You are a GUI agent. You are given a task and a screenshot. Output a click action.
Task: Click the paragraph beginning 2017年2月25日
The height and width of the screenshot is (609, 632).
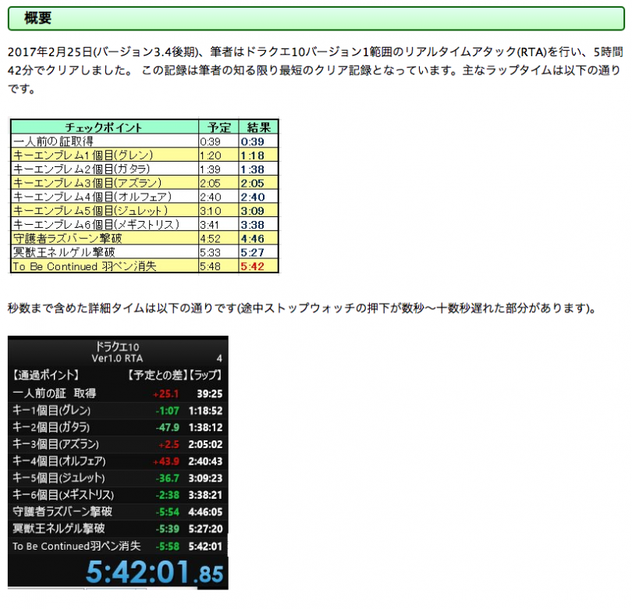pyautogui.click(x=315, y=70)
